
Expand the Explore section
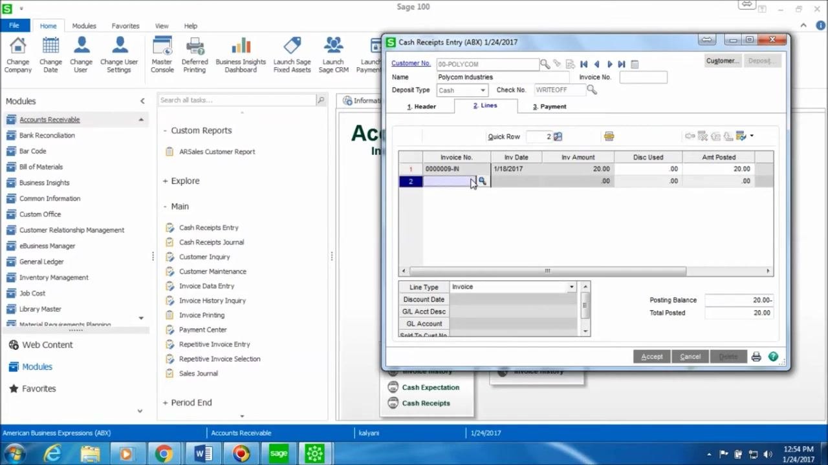165,181
